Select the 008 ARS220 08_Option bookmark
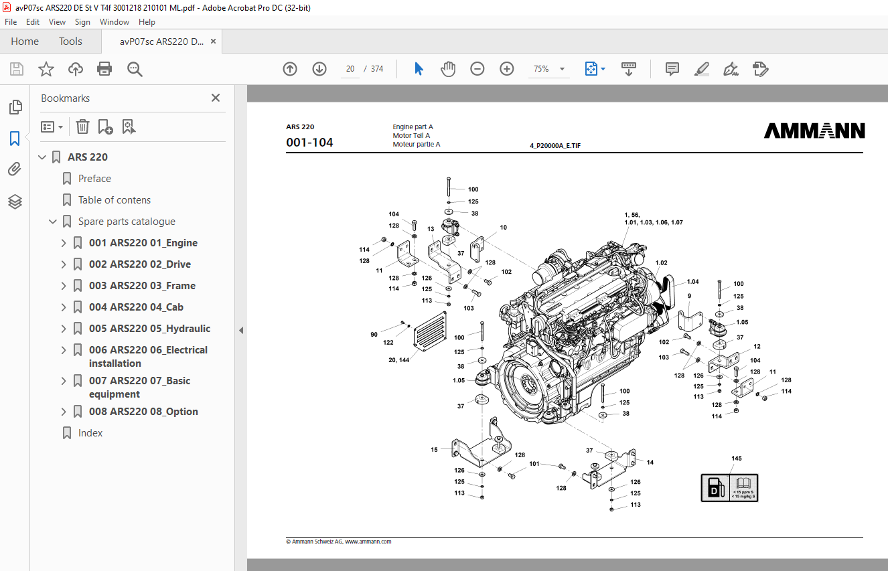This screenshot has height=571, width=888. point(143,412)
